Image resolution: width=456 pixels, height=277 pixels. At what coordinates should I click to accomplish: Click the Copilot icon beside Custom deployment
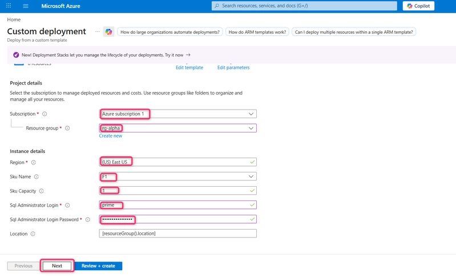108,32
